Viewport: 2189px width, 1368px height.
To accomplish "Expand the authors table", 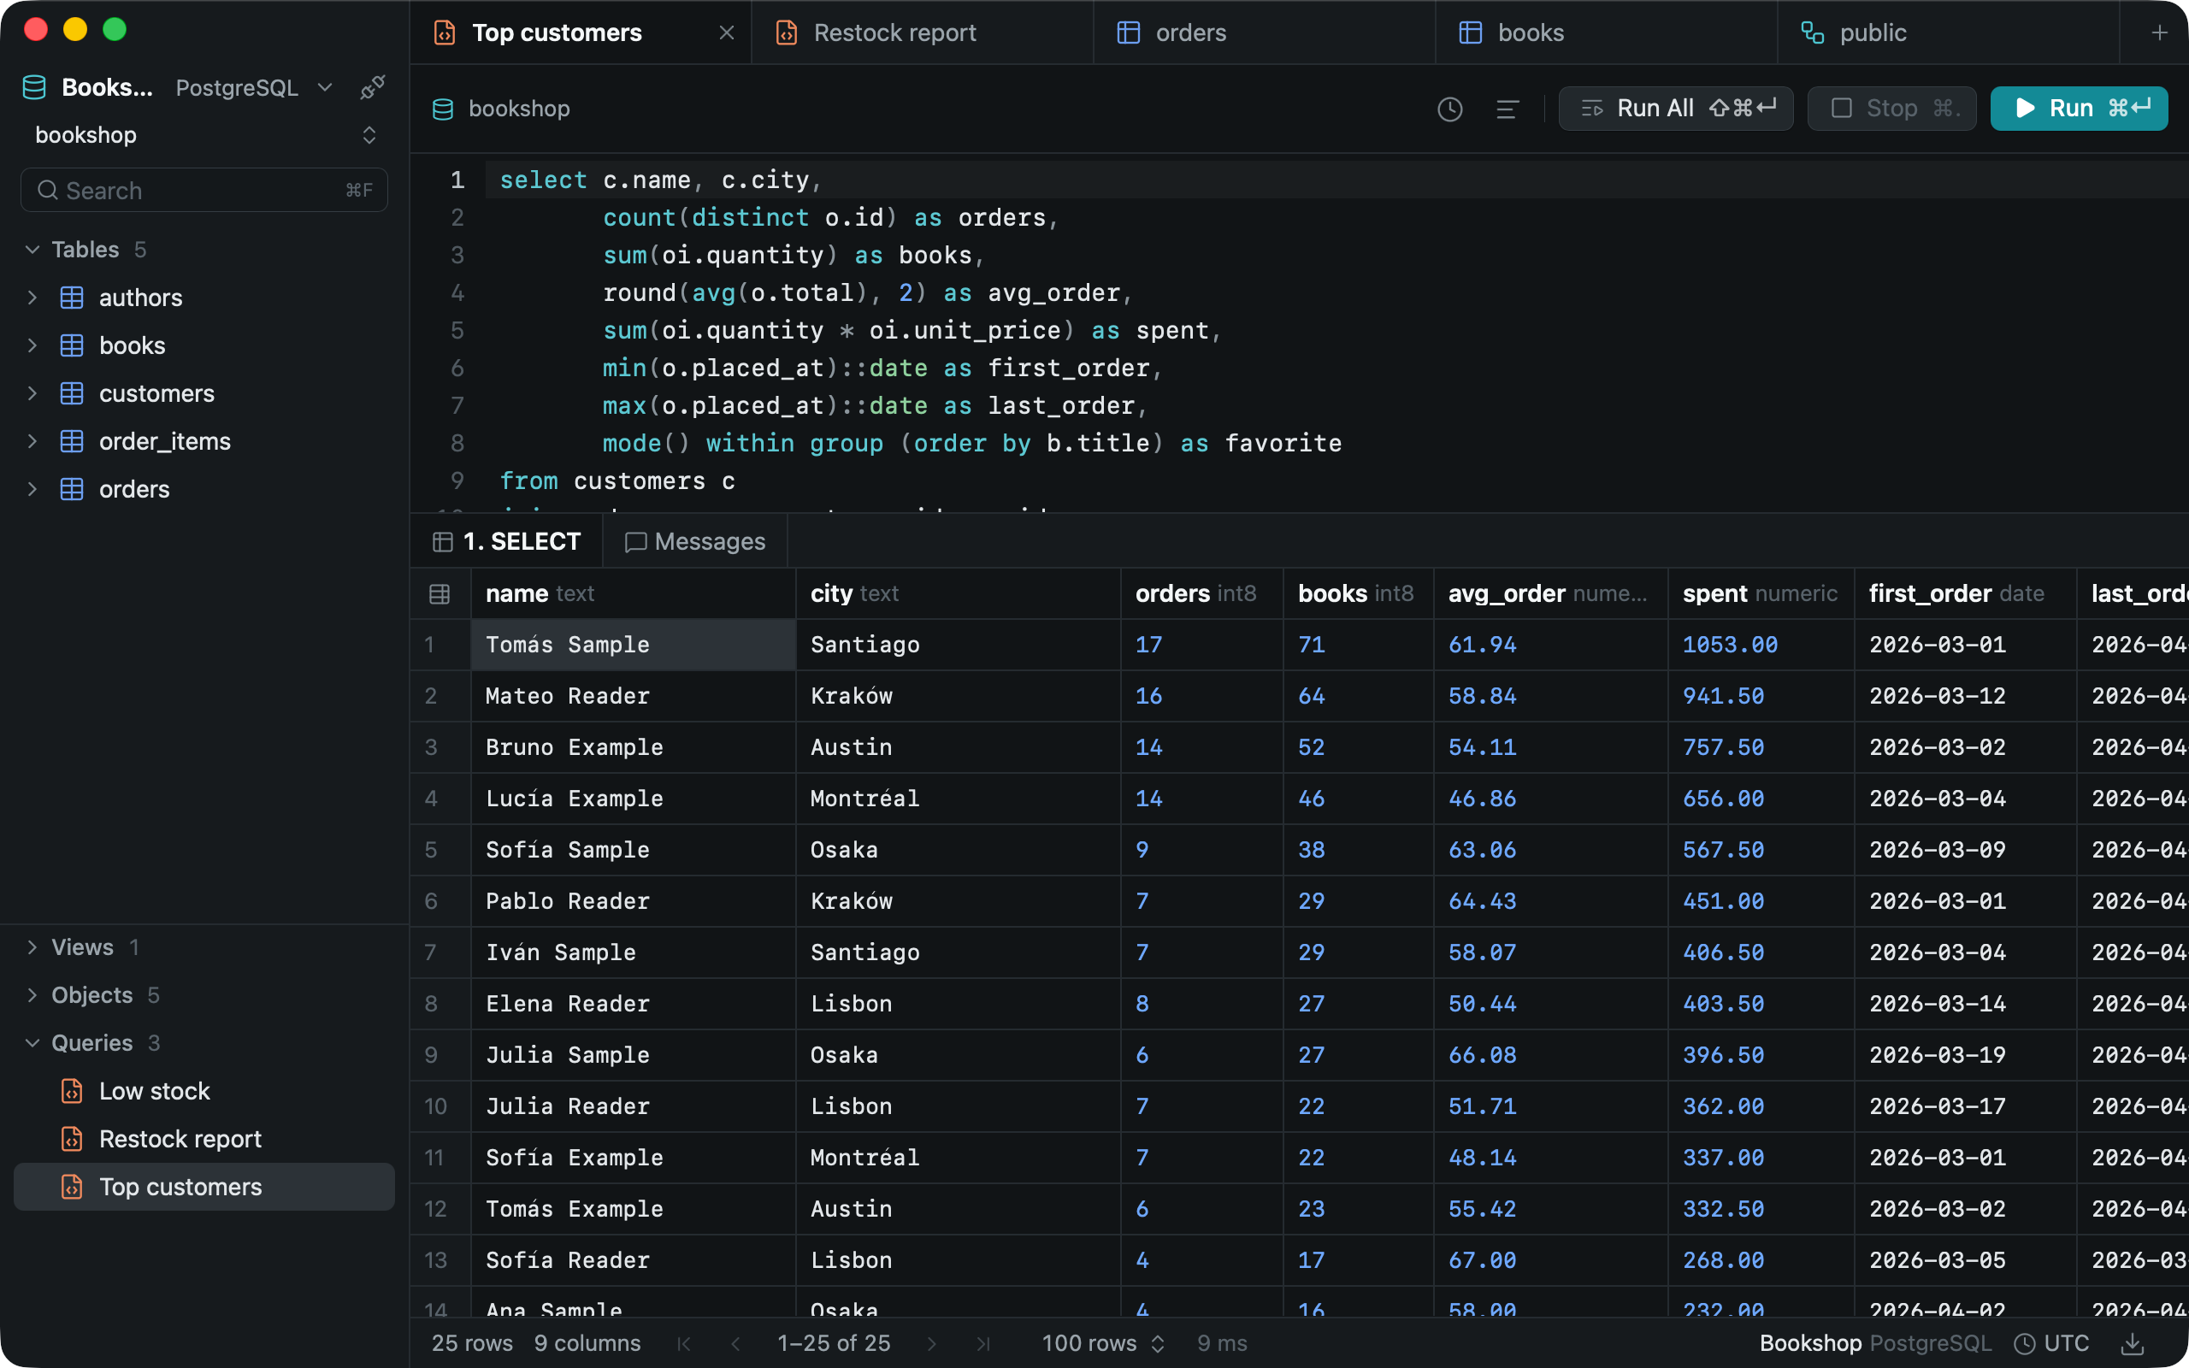I will pyautogui.click(x=32, y=298).
